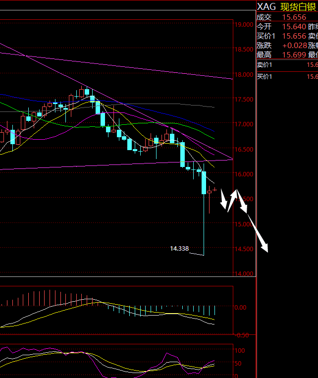Click the MACD -0.50 axis label
This screenshot has height=378, width=318.
click(x=242, y=335)
